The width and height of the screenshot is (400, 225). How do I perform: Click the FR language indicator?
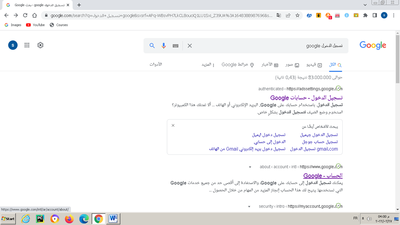pyautogui.click(x=356, y=218)
